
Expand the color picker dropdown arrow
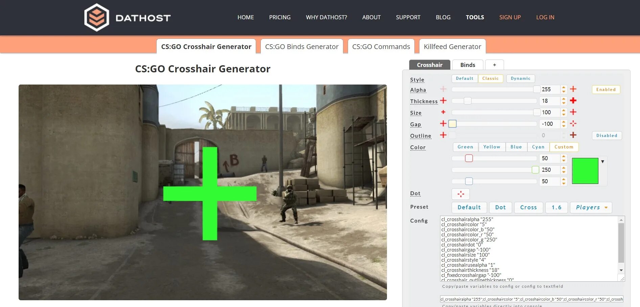[603, 162]
